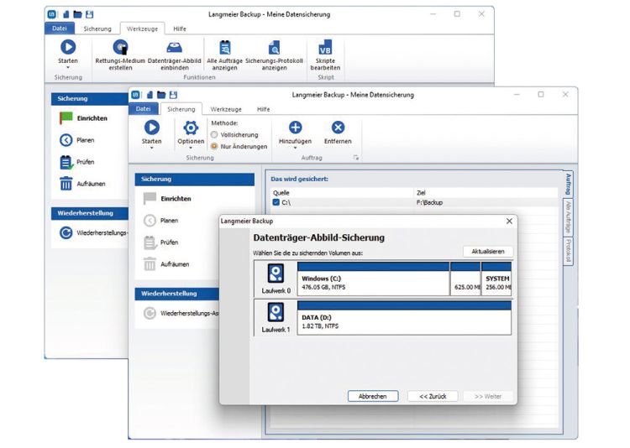This screenshot has height=448, width=630.
Task: Click Quelle column header
Action: (343, 193)
